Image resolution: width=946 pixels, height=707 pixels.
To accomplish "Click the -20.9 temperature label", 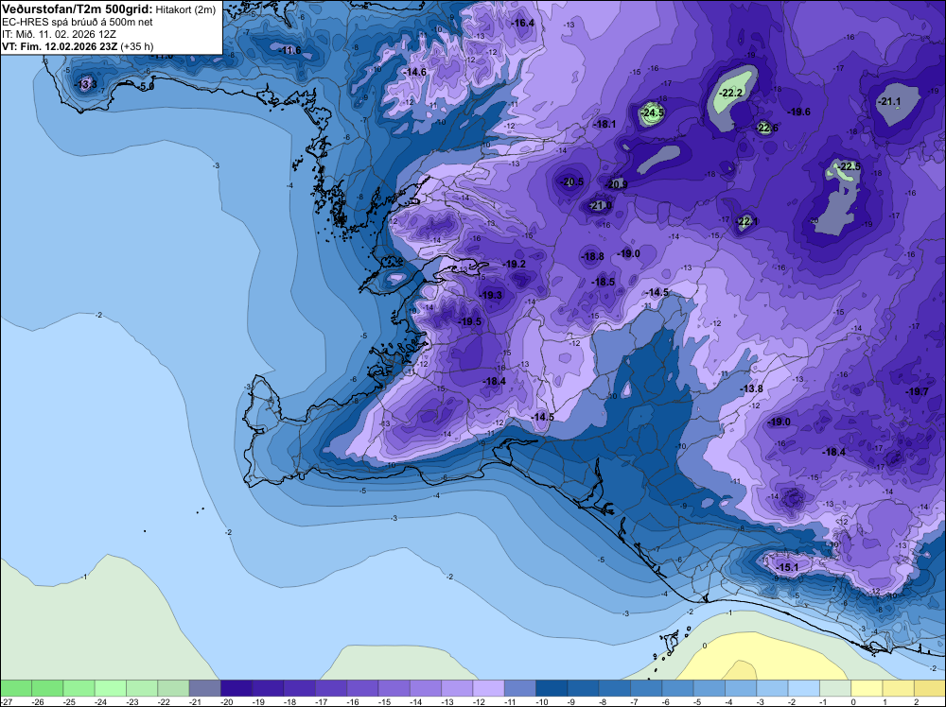I will [x=617, y=184].
